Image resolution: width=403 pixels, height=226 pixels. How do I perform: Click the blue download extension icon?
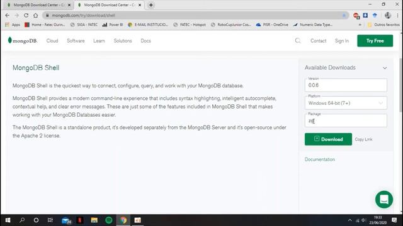coord(365,15)
